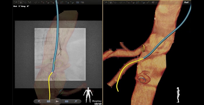Image resolution: width=204 pixels, height=105 pixels.
Task: Click the multicolored grid icon in left viewer toolbar
Action: tap(62, 2)
